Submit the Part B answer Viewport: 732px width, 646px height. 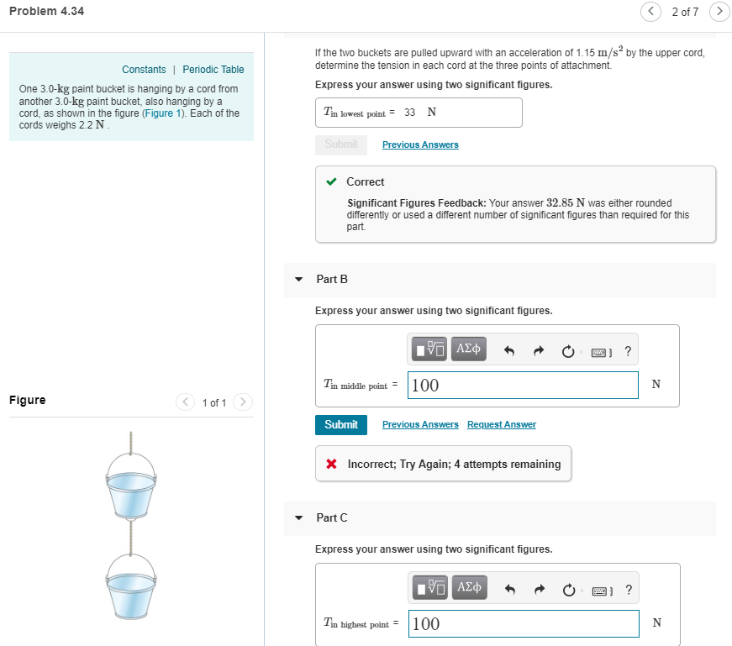340,424
